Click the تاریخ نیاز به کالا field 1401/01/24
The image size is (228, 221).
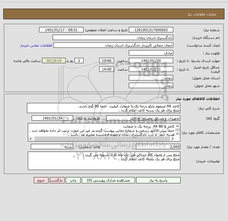52,118
